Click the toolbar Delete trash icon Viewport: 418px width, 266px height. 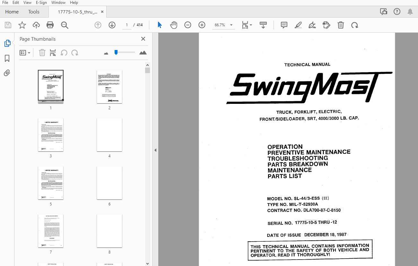[341, 25]
